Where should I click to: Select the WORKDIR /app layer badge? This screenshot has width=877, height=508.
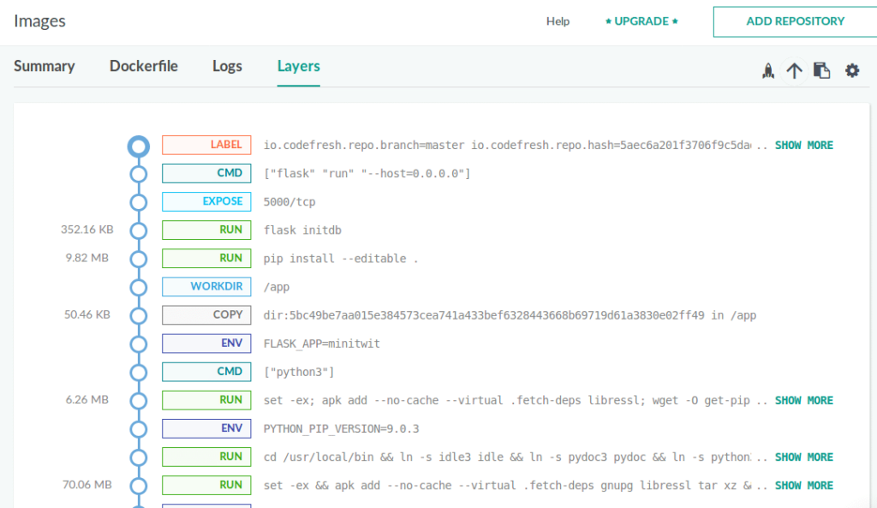206,286
